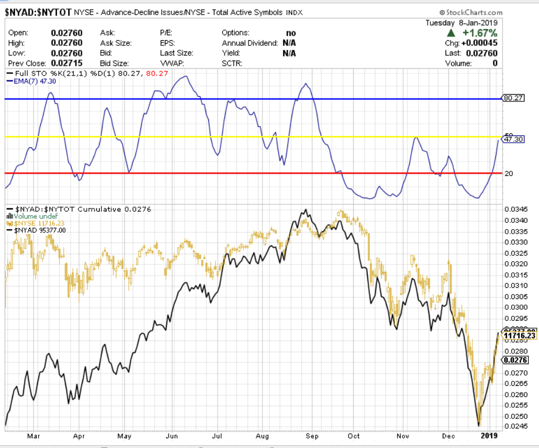Click the 47.30 EMA value tag
539x448 pixels.
[513, 139]
